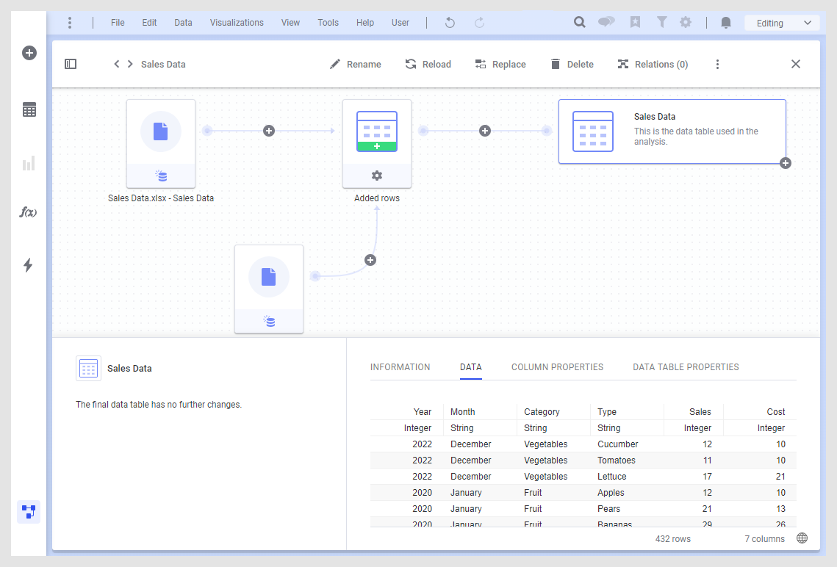
Task: Close the data canvas panel
Action: (x=795, y=64)
